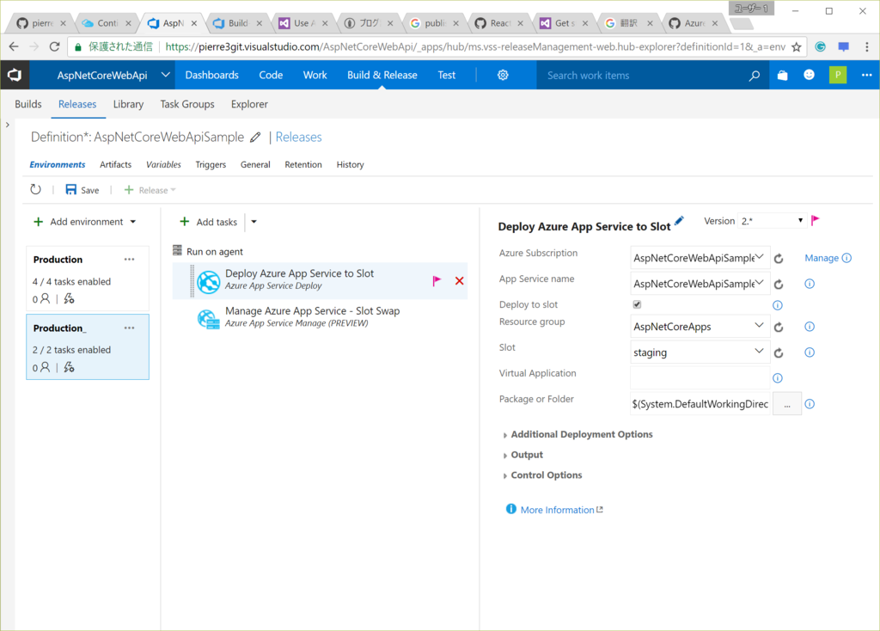Switch to the Builds tab
880x631 pixels.
(28, 104)
